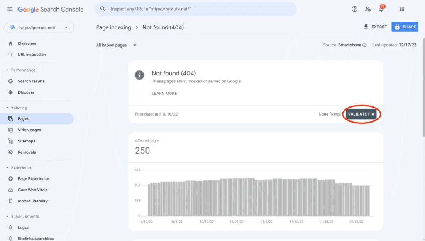
Task: Open Core Web Vitals report
Action: 32,190
